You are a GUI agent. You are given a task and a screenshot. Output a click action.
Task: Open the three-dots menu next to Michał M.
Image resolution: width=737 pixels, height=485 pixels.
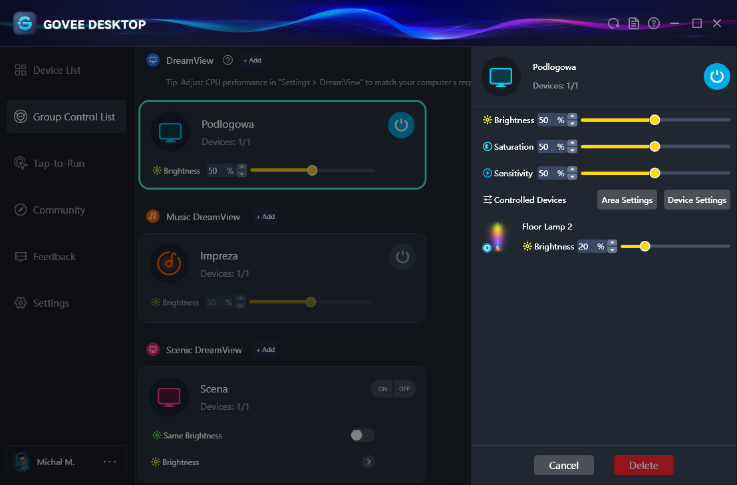tap(110, 462)
